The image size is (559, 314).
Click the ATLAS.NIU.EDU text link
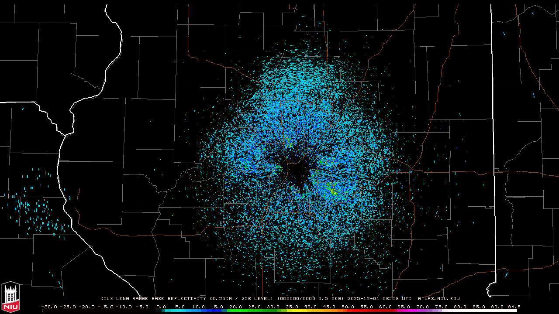[438, 299]
